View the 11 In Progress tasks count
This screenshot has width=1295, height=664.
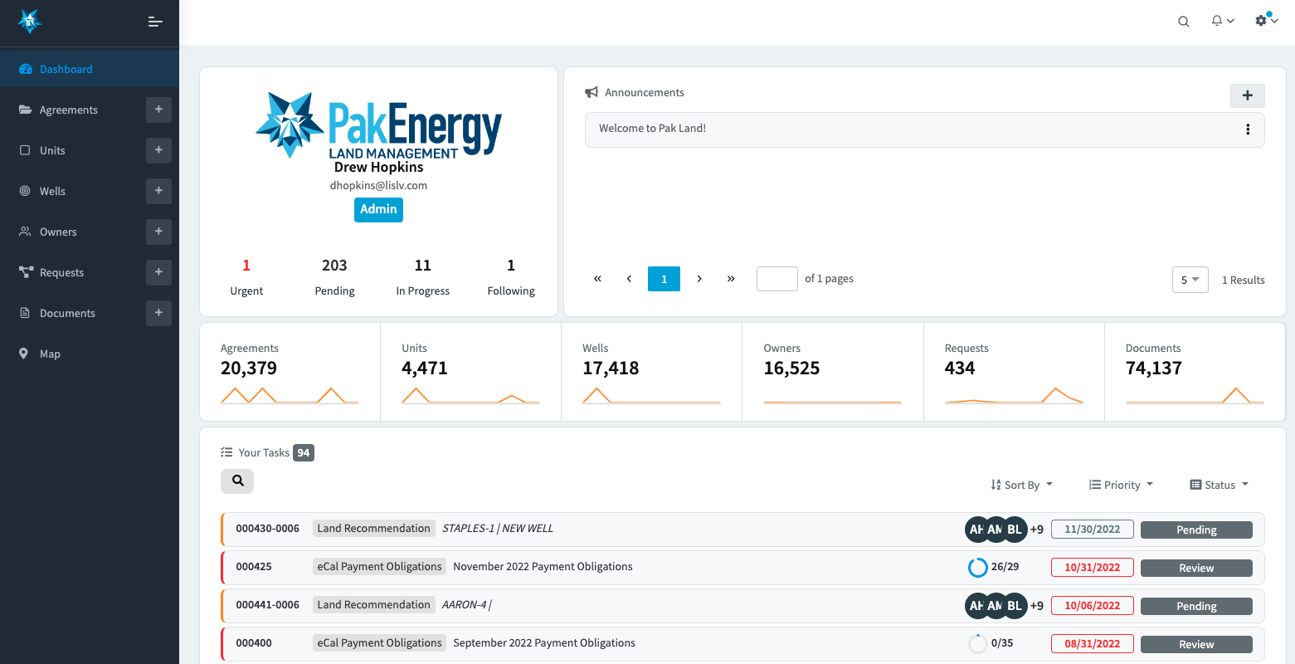coord(423,277)
